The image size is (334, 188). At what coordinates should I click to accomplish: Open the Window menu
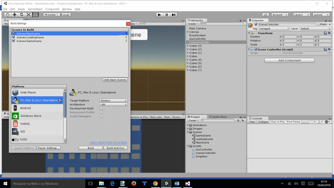(x=67, y=9)
